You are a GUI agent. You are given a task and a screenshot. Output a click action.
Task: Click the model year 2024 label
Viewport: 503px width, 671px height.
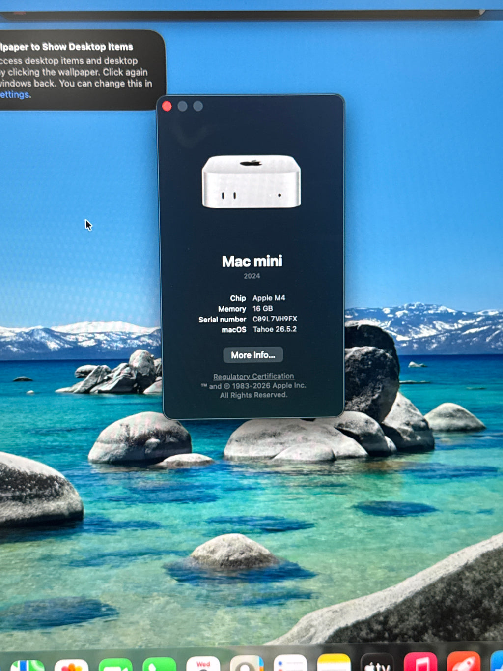click(x=252, y=276)
